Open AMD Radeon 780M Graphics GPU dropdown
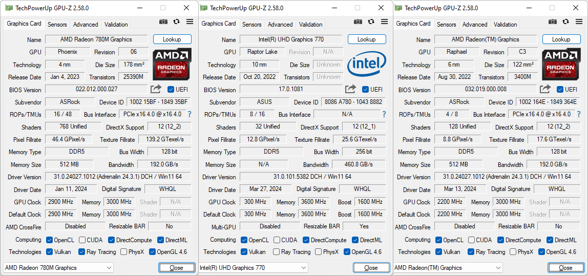The height and width of the screenshot is (276, 588). click(58, 268)
